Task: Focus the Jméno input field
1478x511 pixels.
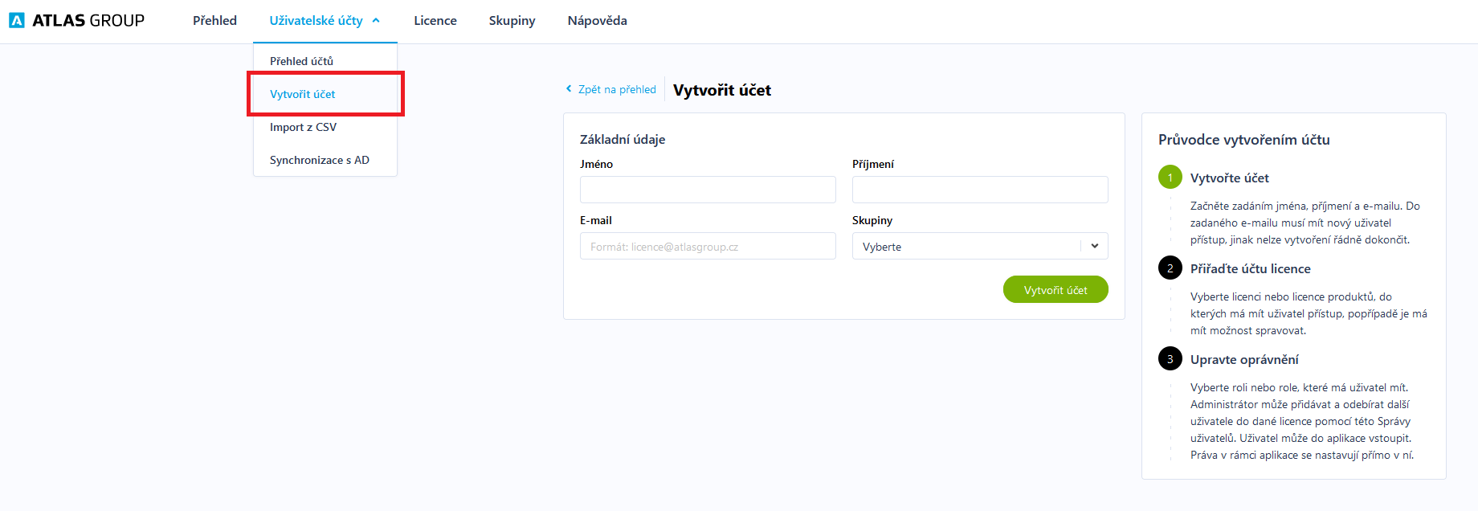Action: tap(708, 190)
